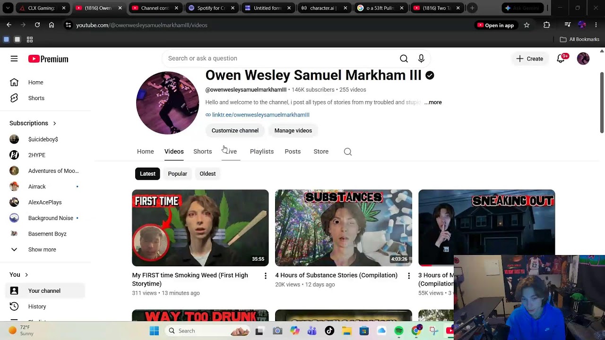Switch to the Store tab
Screen dimensions: 605x340
(x=321, y=152)
